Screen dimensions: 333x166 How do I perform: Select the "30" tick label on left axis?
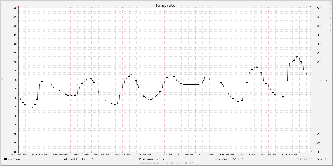point(15,44)
